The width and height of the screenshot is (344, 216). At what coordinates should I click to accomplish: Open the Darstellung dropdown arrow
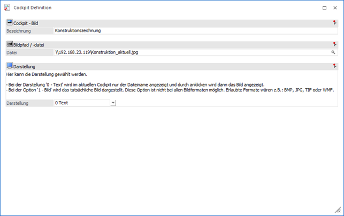tap(113, 103)
